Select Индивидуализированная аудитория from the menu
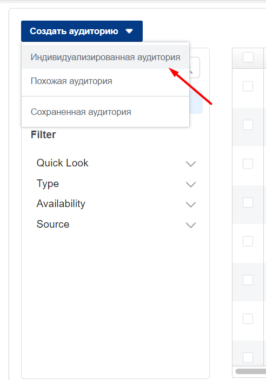 [x=105, y=57]
